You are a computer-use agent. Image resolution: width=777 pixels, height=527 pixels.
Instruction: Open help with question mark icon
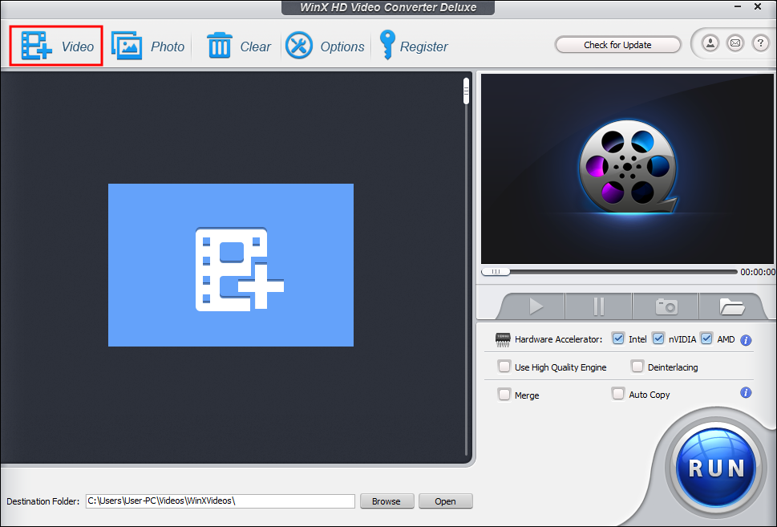click(x=760, y=43)
